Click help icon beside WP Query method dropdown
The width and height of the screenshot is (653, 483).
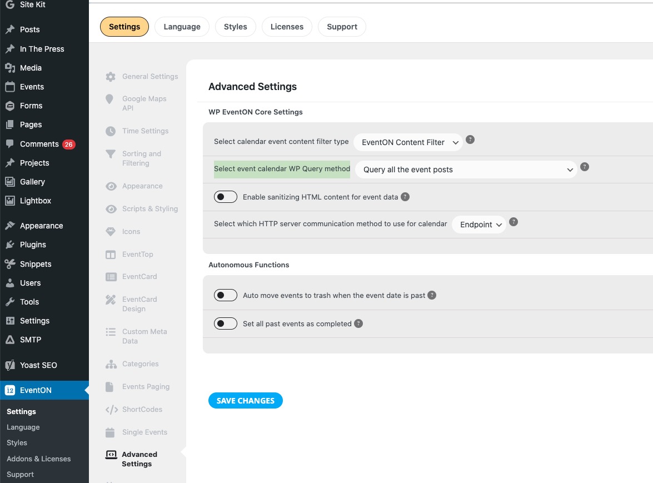585,167
